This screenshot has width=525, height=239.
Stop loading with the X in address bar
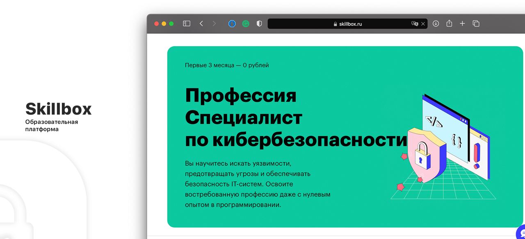[x=423, y=24]
